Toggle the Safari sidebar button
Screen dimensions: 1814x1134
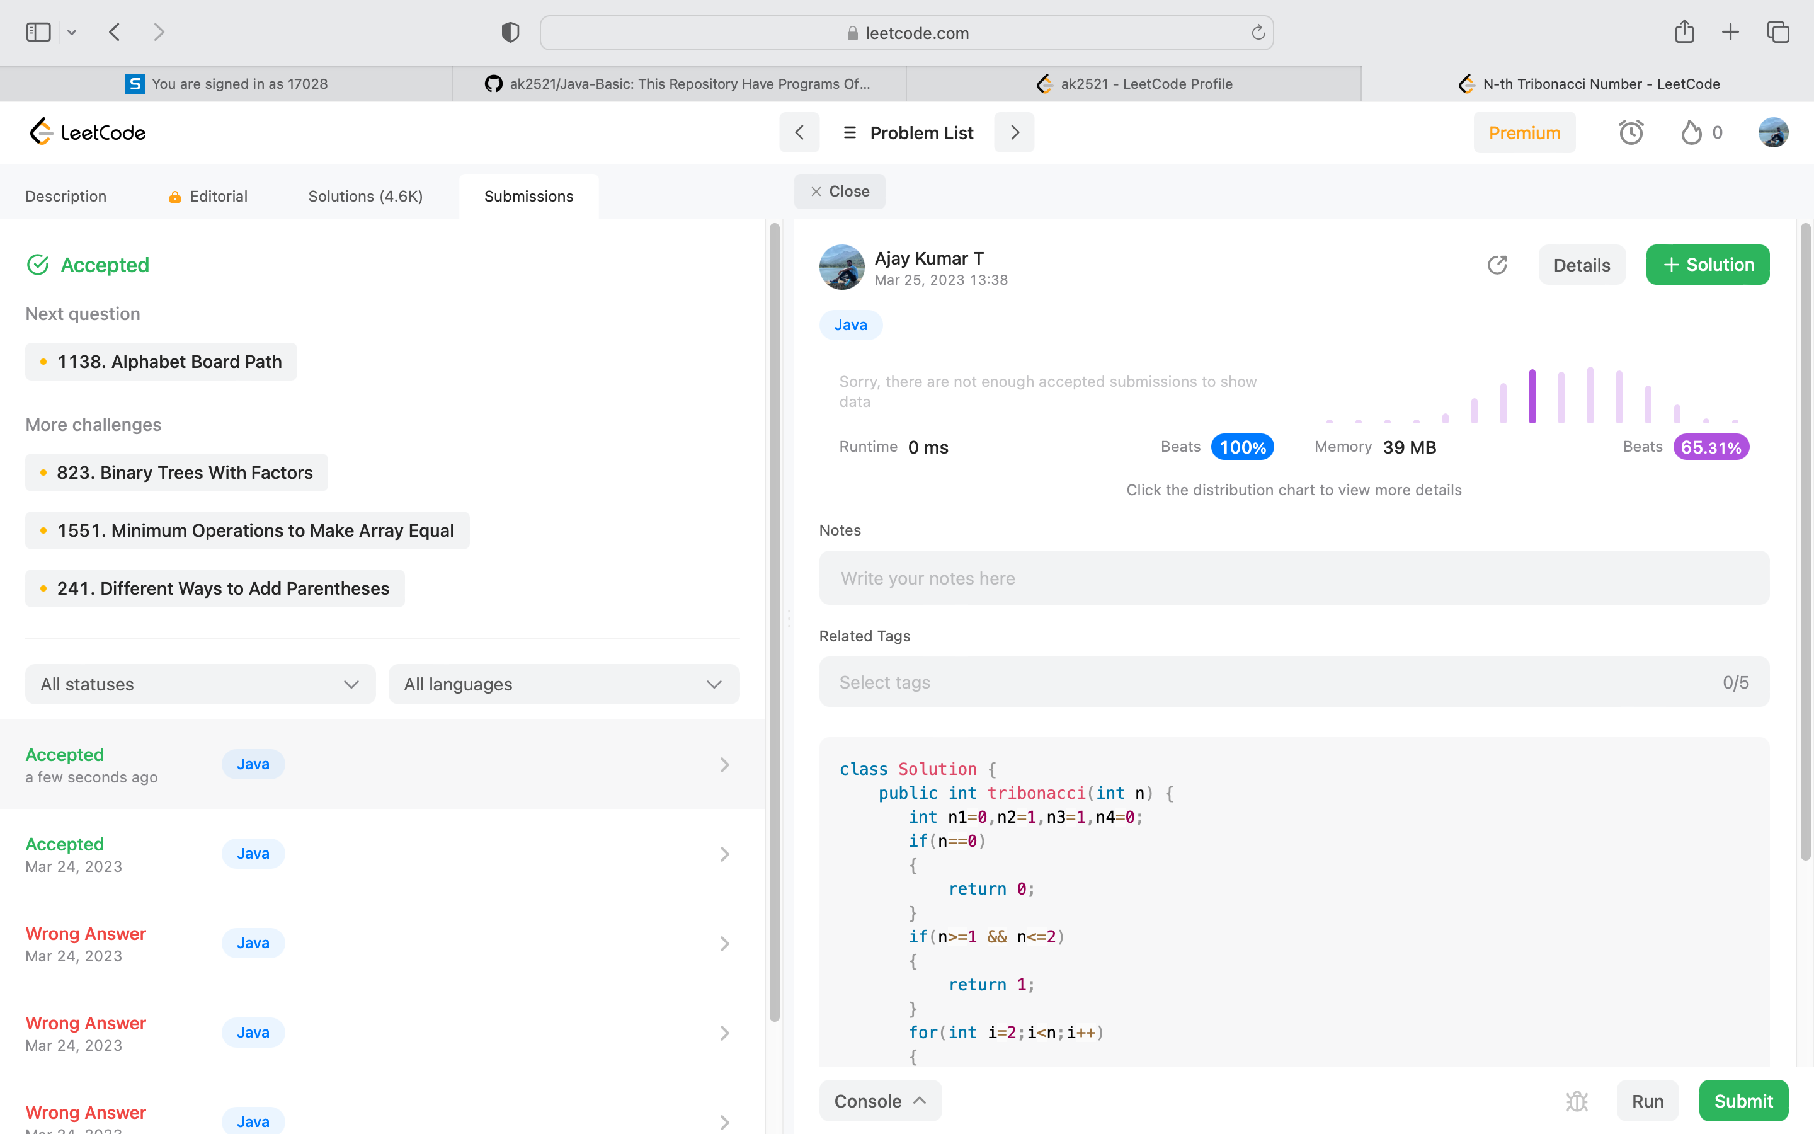tap(38, 32)
